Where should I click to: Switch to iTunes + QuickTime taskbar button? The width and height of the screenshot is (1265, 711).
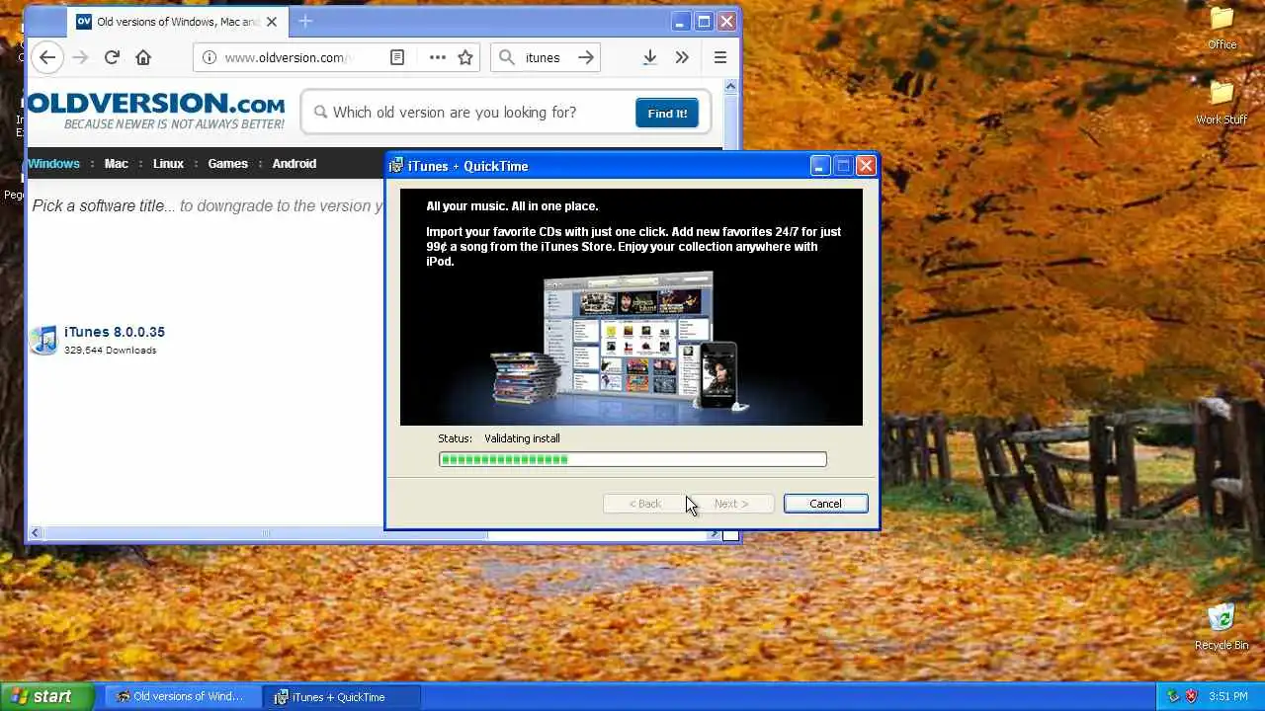coord(341,696)
